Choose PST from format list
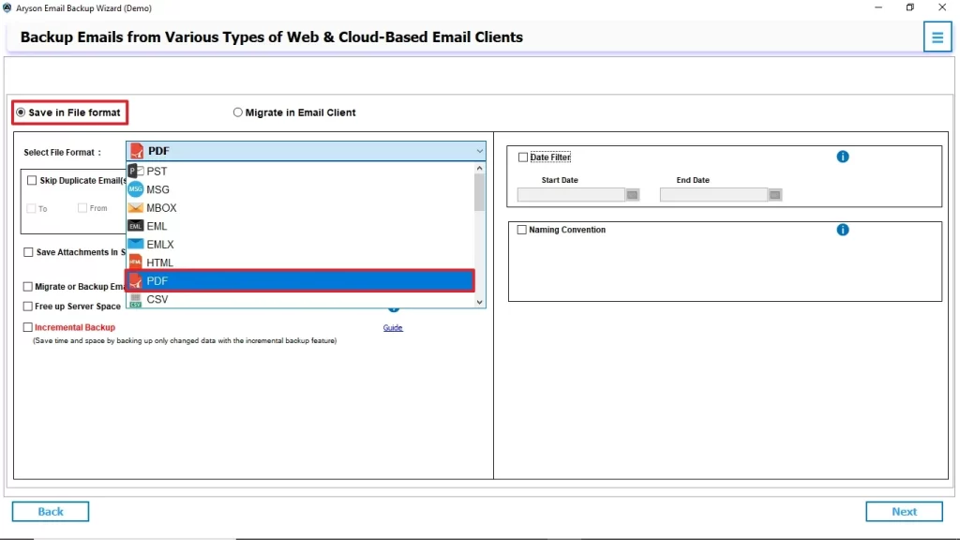The image size is (960, 540). (x=300, y=171)
